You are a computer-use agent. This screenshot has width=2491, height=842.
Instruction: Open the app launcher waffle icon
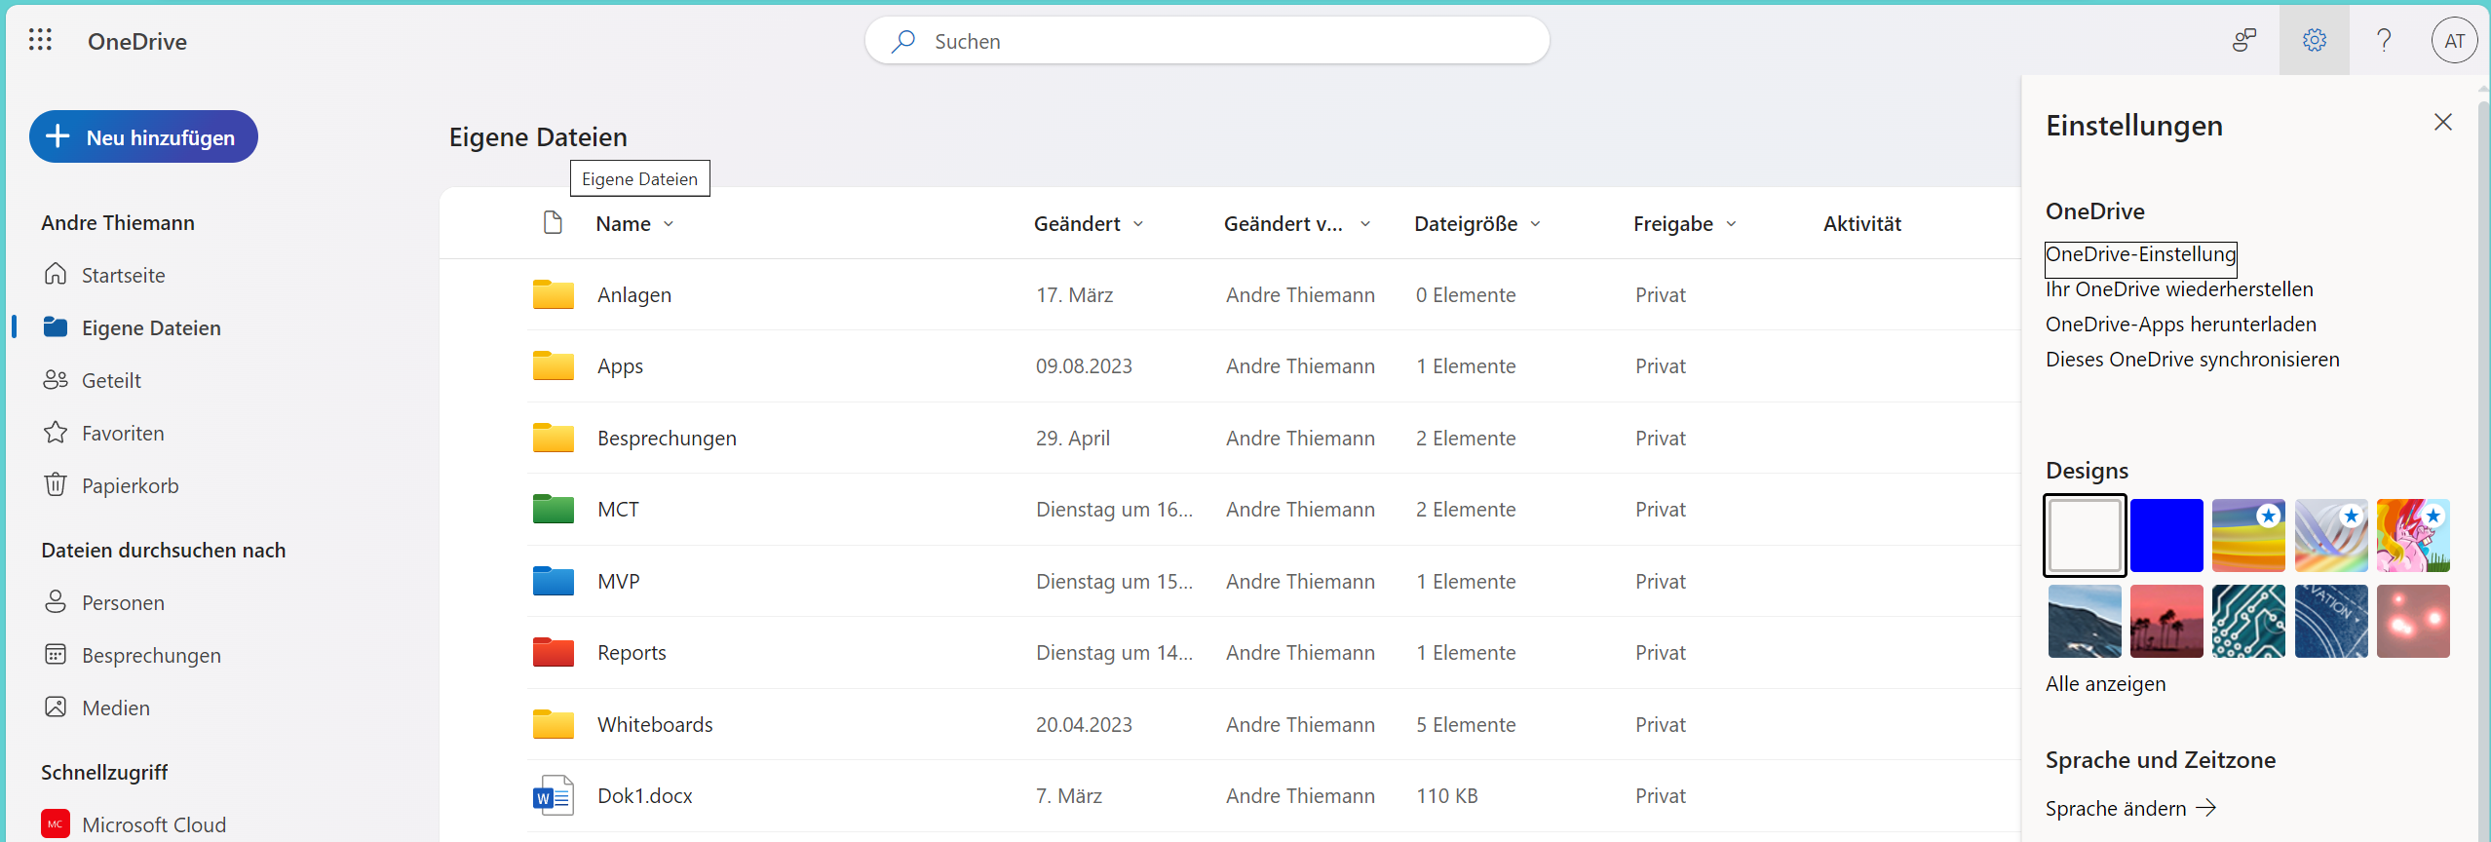point(40,40)
